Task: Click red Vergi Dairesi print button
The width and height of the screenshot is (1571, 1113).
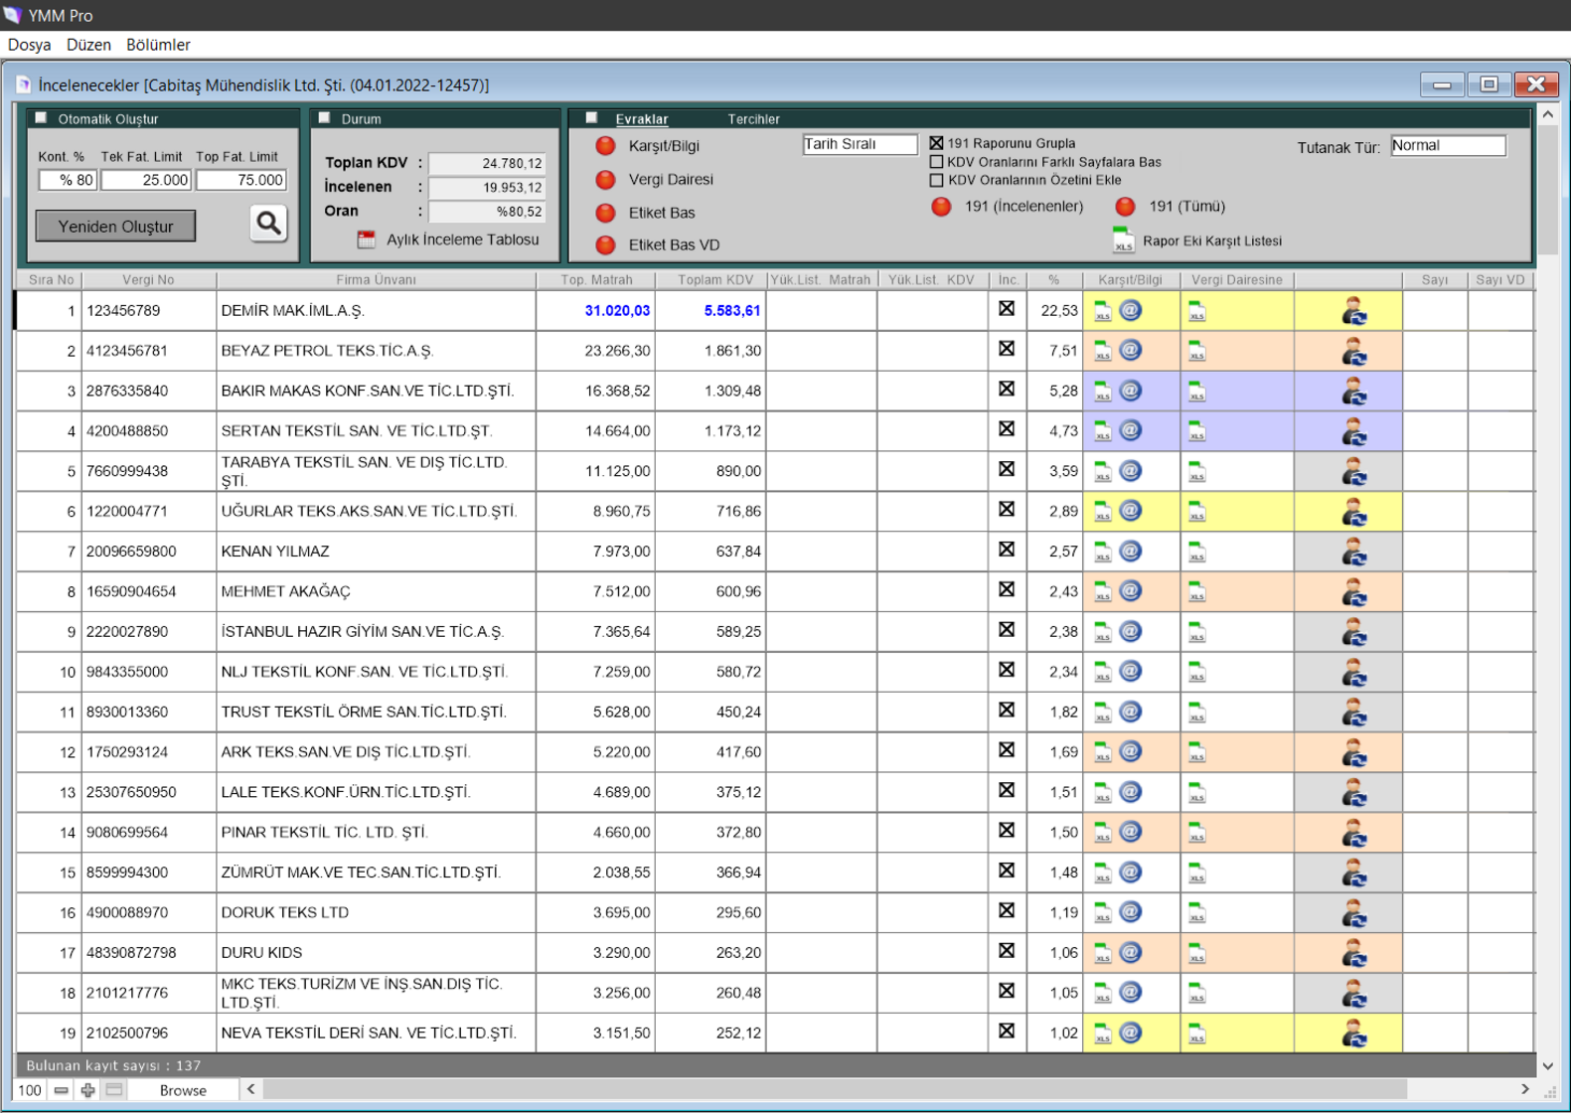Action: tap(605, 180)
